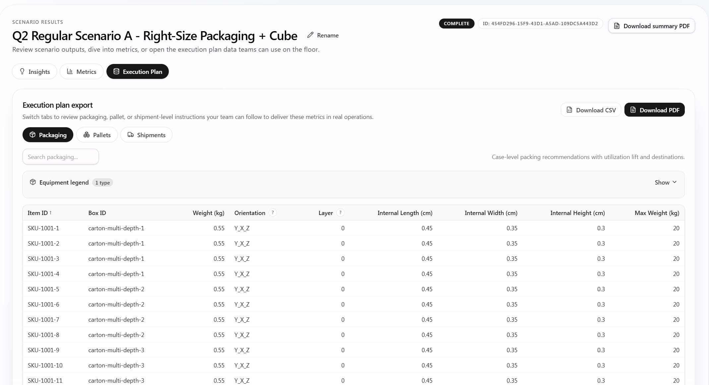Screen dimensions: 709x385
Task: Click the Metrics bar chart icon
Action: point(70,71)
